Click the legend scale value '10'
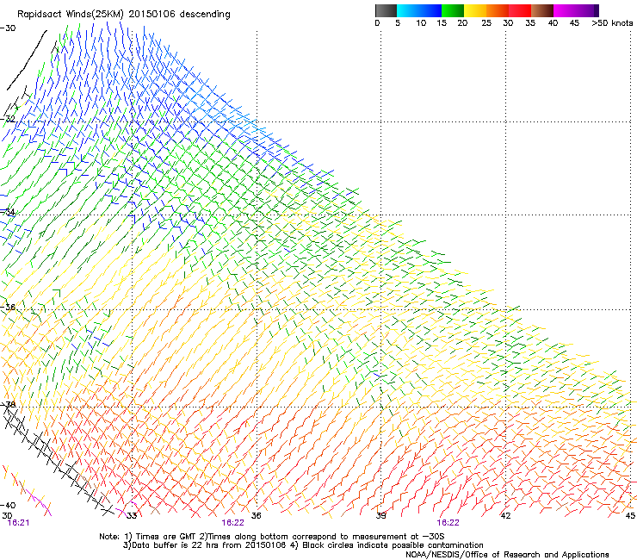The width and height of the screenshot is (637, 560). [x=421, y=22]
